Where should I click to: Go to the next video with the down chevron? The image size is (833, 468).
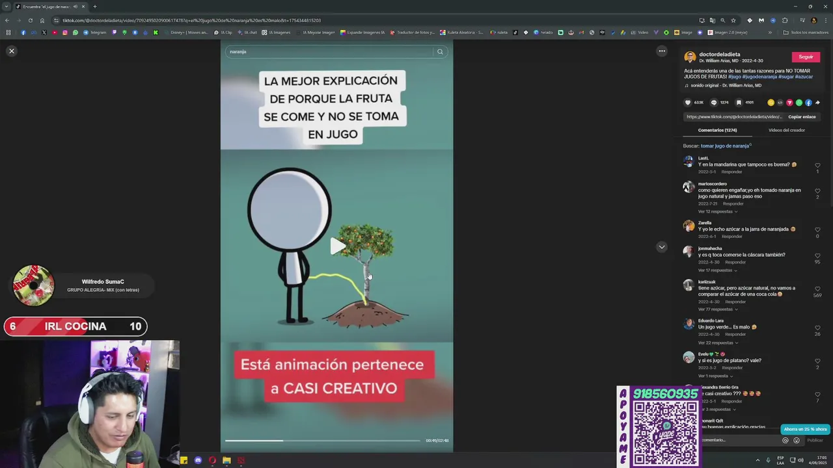tap(662, 247)
